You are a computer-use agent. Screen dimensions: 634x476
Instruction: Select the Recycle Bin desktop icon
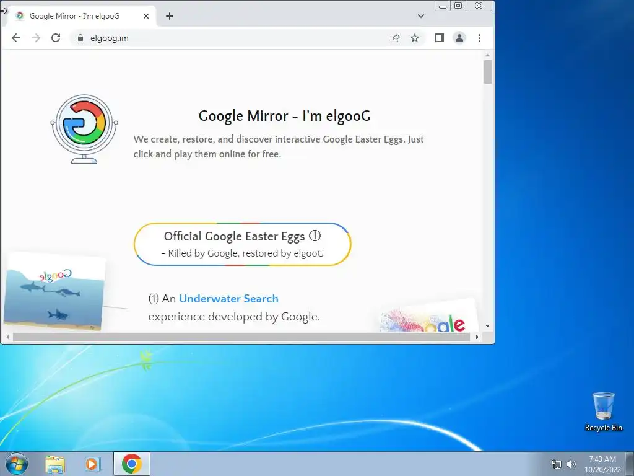603,412
